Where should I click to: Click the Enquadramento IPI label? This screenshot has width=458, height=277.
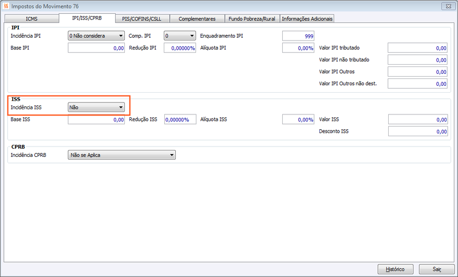coord(222,36)
